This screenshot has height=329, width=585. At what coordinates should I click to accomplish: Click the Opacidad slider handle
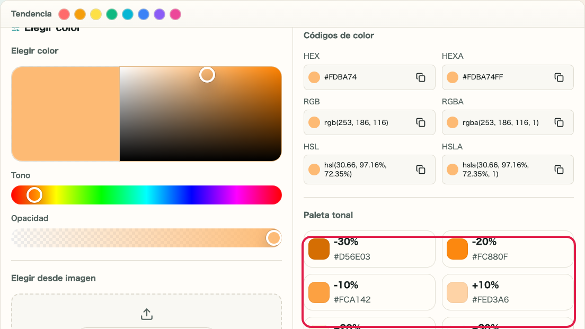[x=273, y=238]
